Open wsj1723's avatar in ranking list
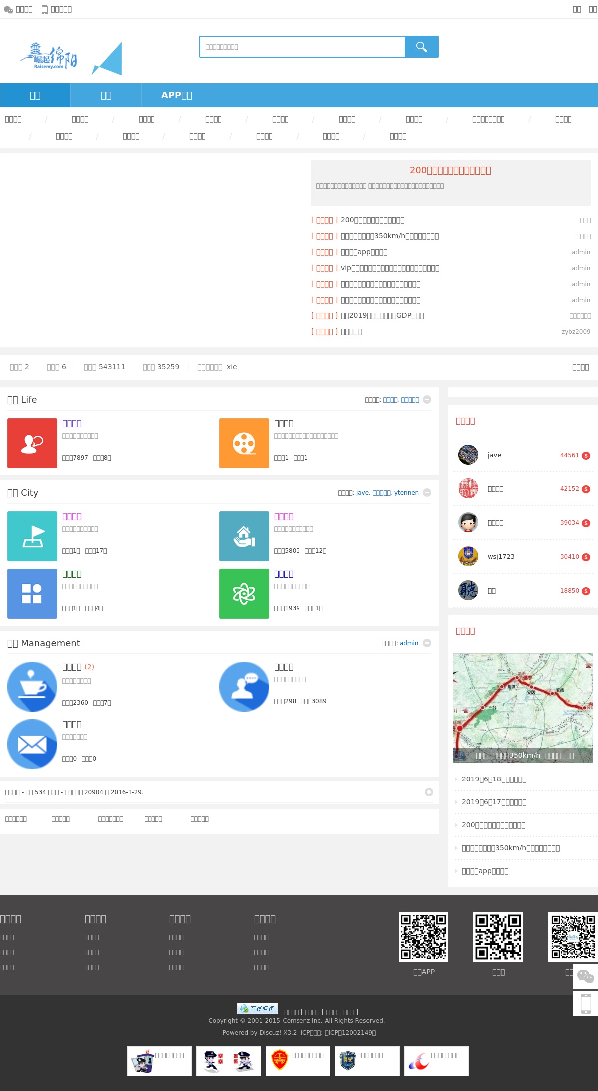Image resolution: width=598 pixels, height=1091 pixels. [468, 556]
